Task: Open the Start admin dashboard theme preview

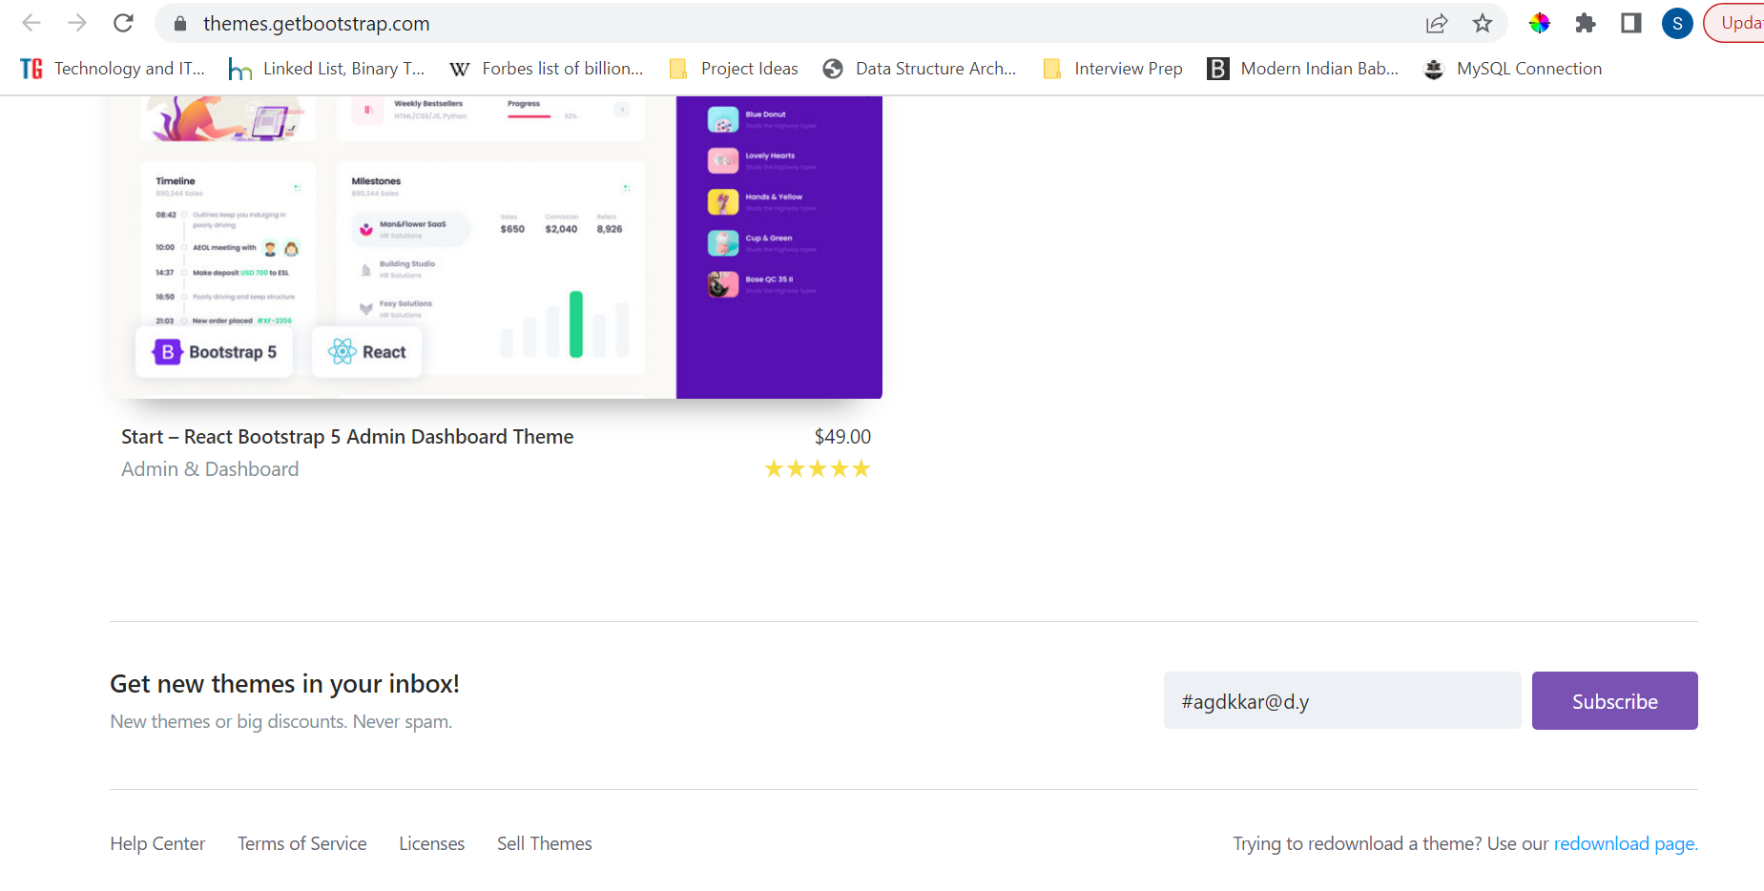Action: click(x=496, y=246)
